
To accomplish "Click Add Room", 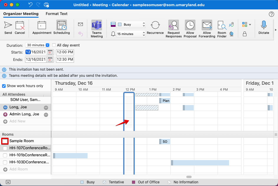I will (x=18, y=169).
